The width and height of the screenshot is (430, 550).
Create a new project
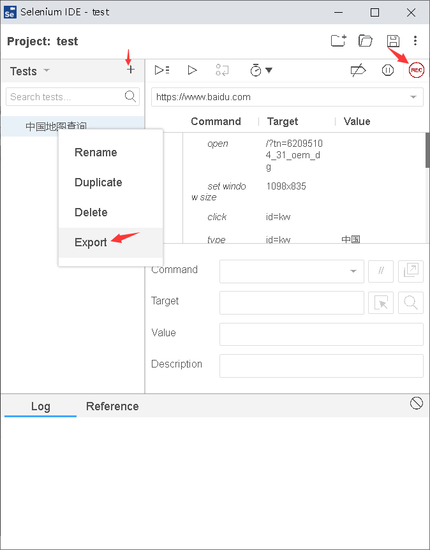pyautogui.click(x=338, y=41)
